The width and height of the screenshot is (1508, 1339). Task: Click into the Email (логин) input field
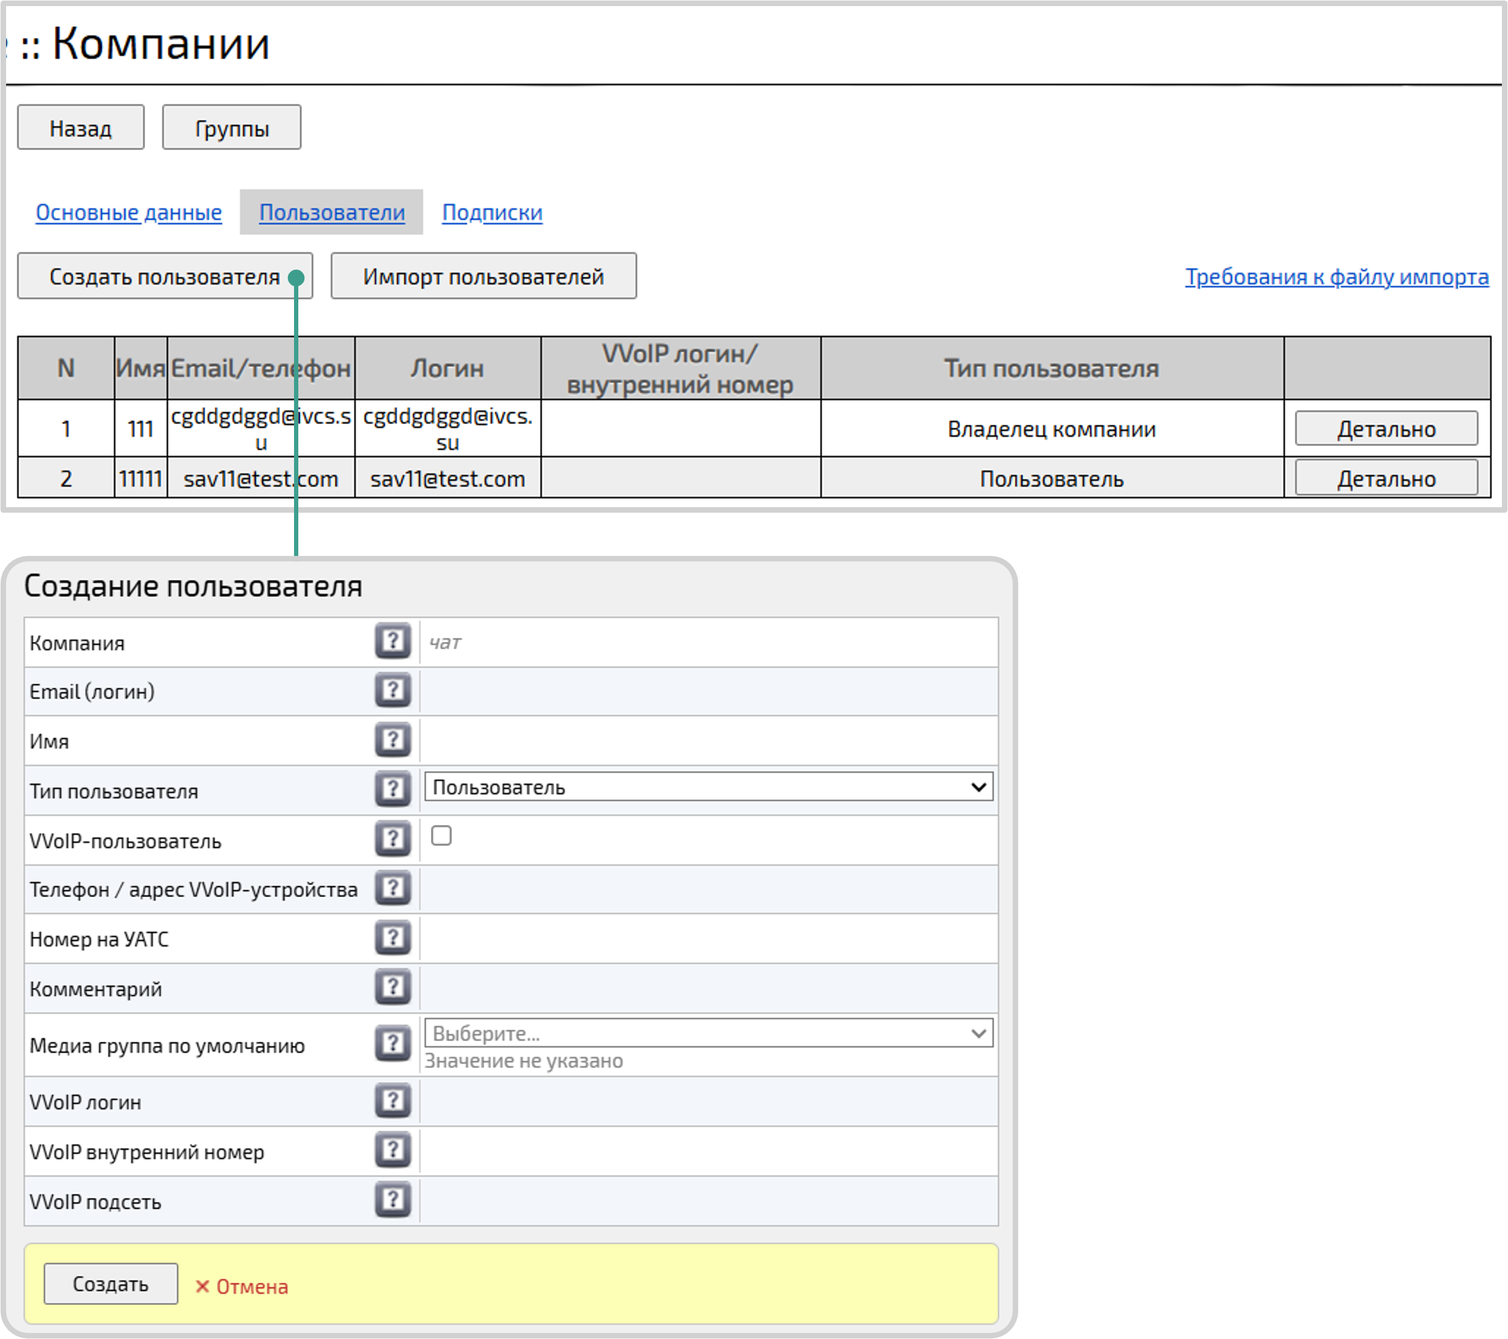pyautogui.click(x=708, y=691)
